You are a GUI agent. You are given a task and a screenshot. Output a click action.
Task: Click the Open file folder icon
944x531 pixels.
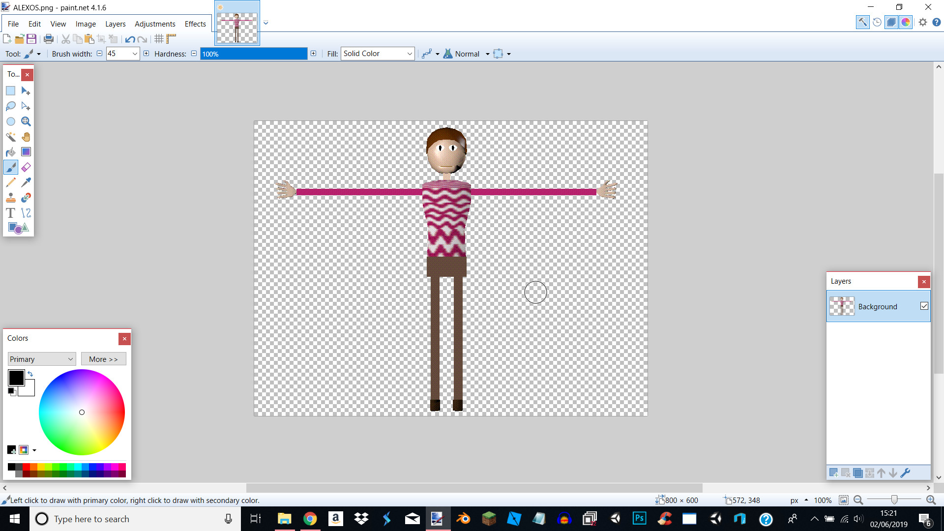coord(19,39)
